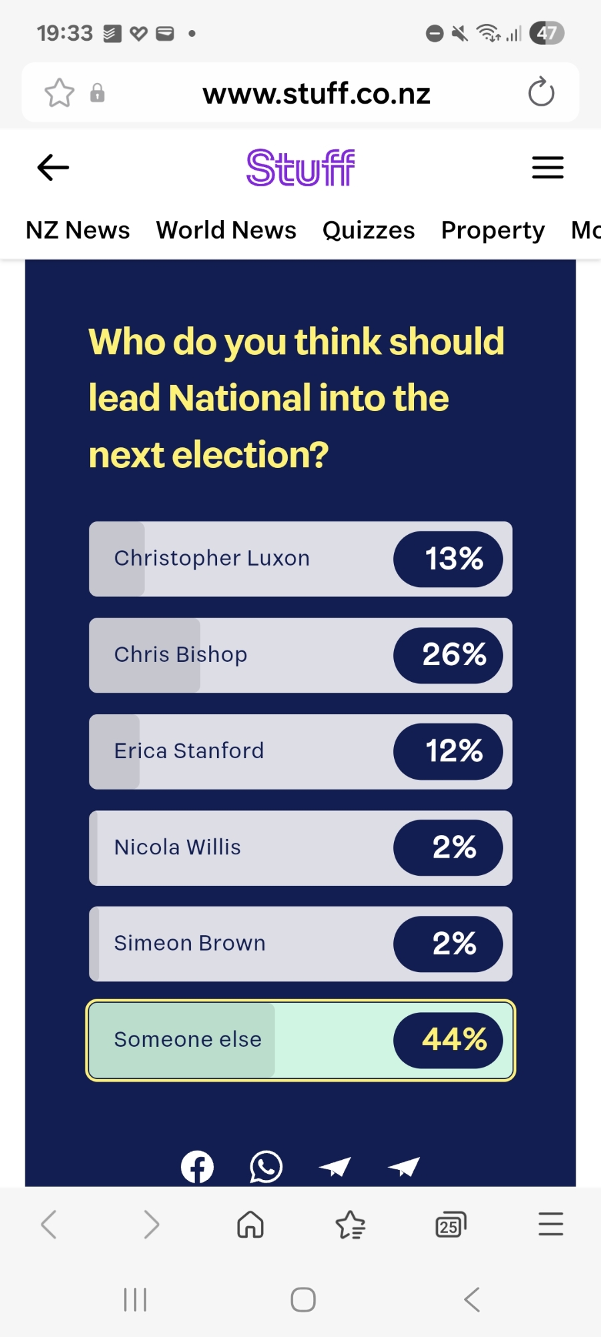Tap the www.stuff.co.nz address field
This screenshot has height=1337, width=601.
(317, 94)
